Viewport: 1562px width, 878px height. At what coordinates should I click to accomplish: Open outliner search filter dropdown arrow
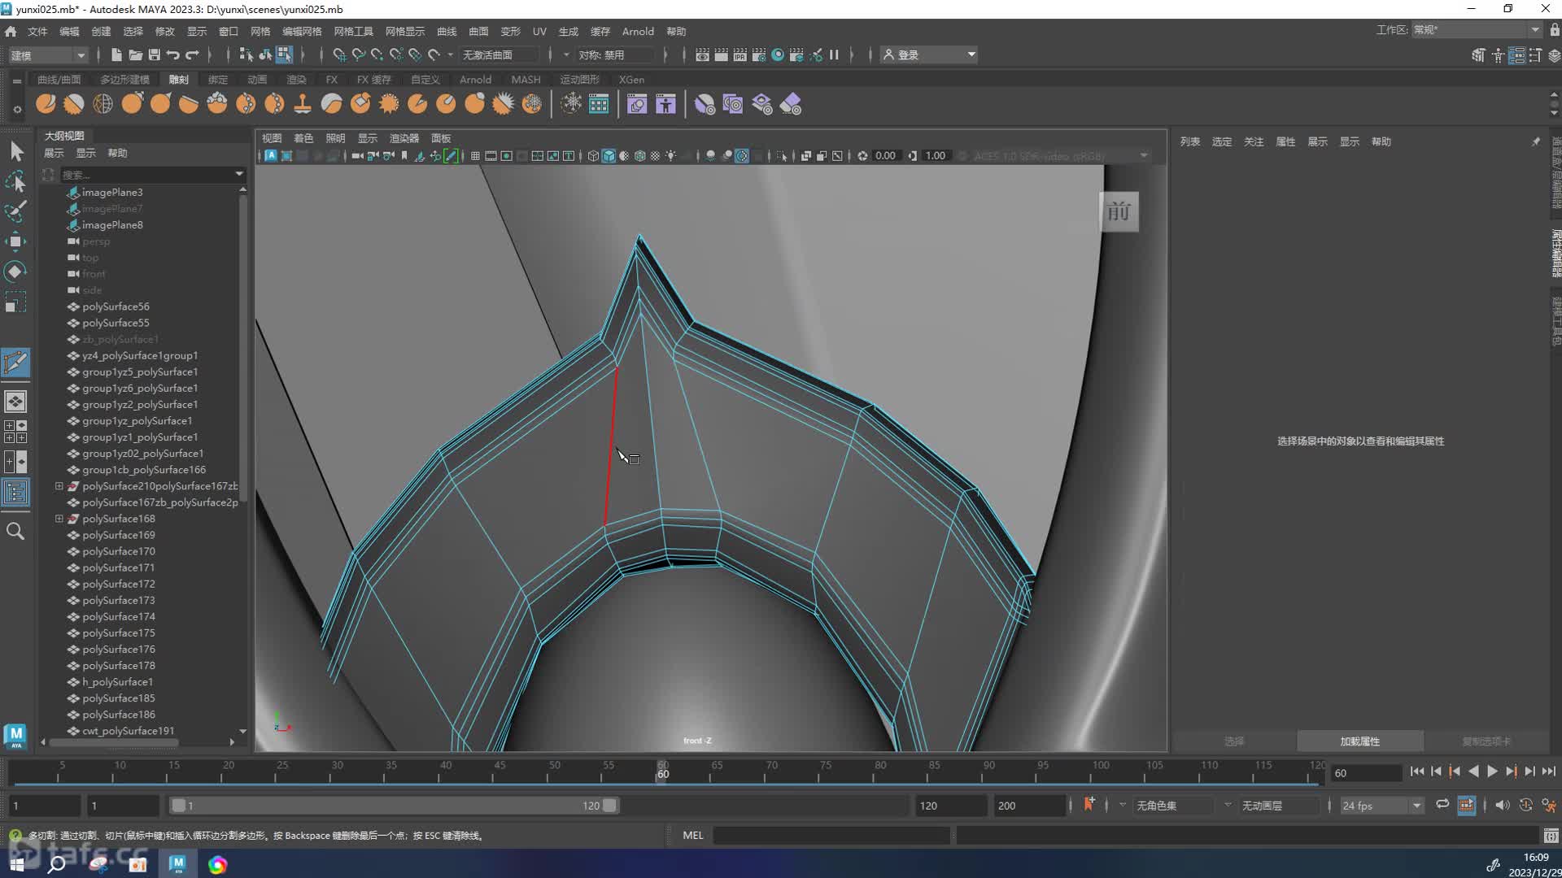pyautogui.click(x=239, y=174)
